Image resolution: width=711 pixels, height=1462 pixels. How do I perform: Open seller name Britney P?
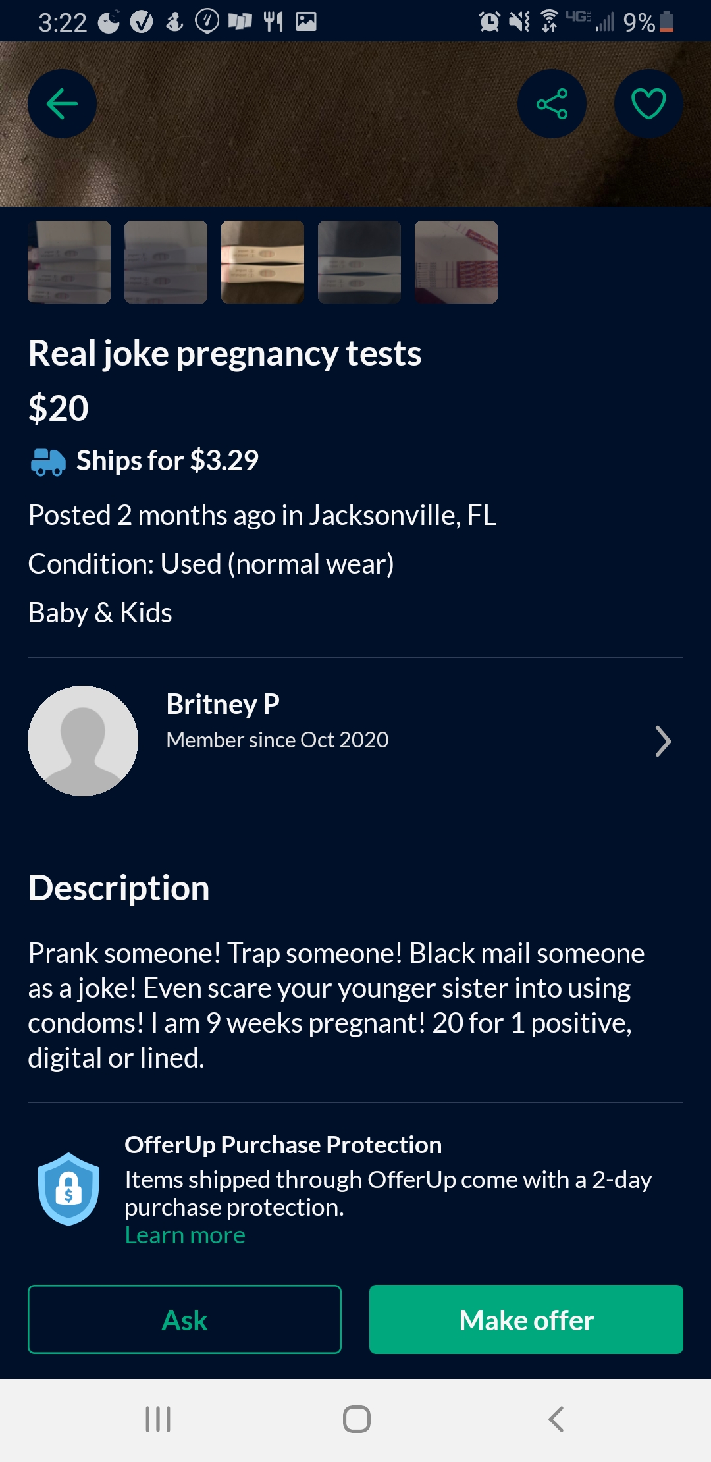(x=223, y=704)
